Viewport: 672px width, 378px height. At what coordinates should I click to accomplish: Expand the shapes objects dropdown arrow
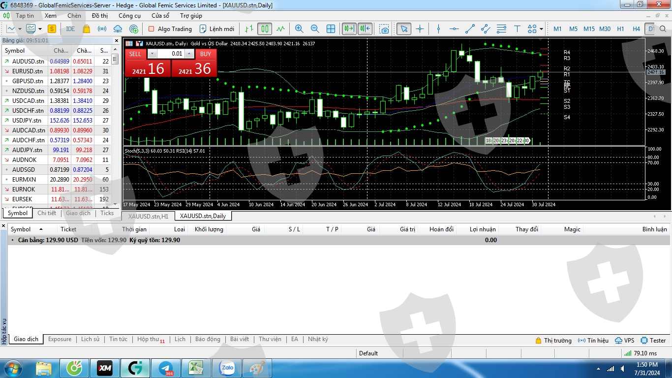541,29
